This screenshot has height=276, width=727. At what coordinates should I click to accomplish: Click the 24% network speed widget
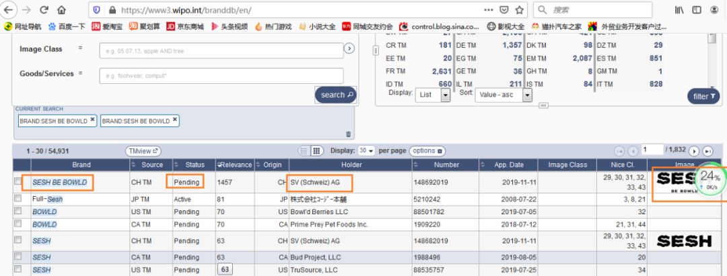pos(709,179)
